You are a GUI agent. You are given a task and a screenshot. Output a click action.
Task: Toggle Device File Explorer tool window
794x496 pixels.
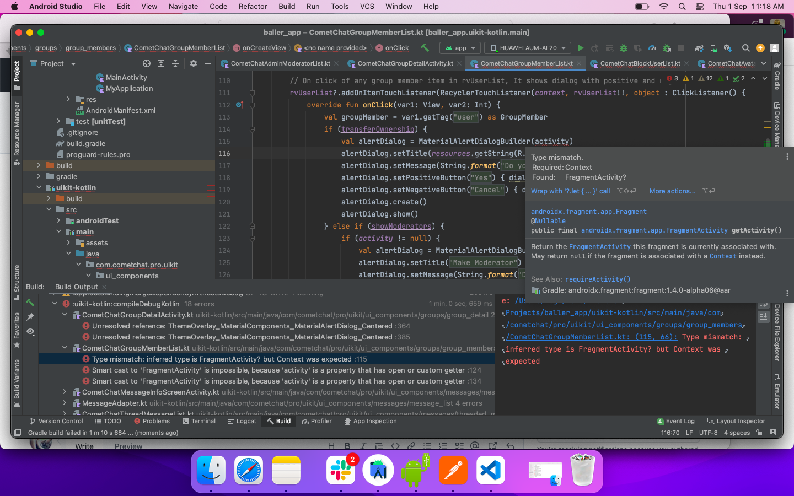[x=777, y=332]
